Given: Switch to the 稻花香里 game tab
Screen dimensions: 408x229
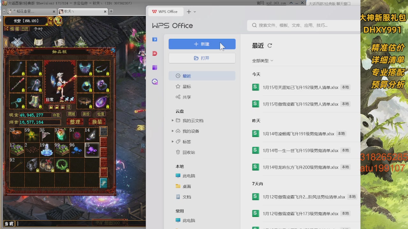Looking at the screenshot, I should [x=32, y=11].
